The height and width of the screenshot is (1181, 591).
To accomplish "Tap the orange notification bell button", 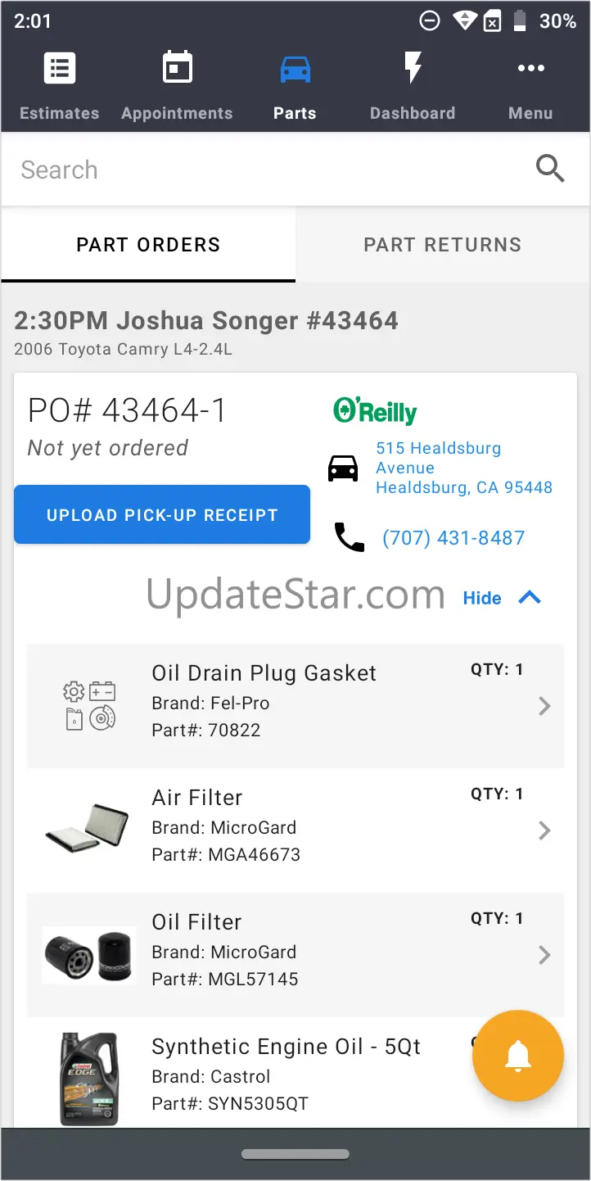I will coord(517,1057).
